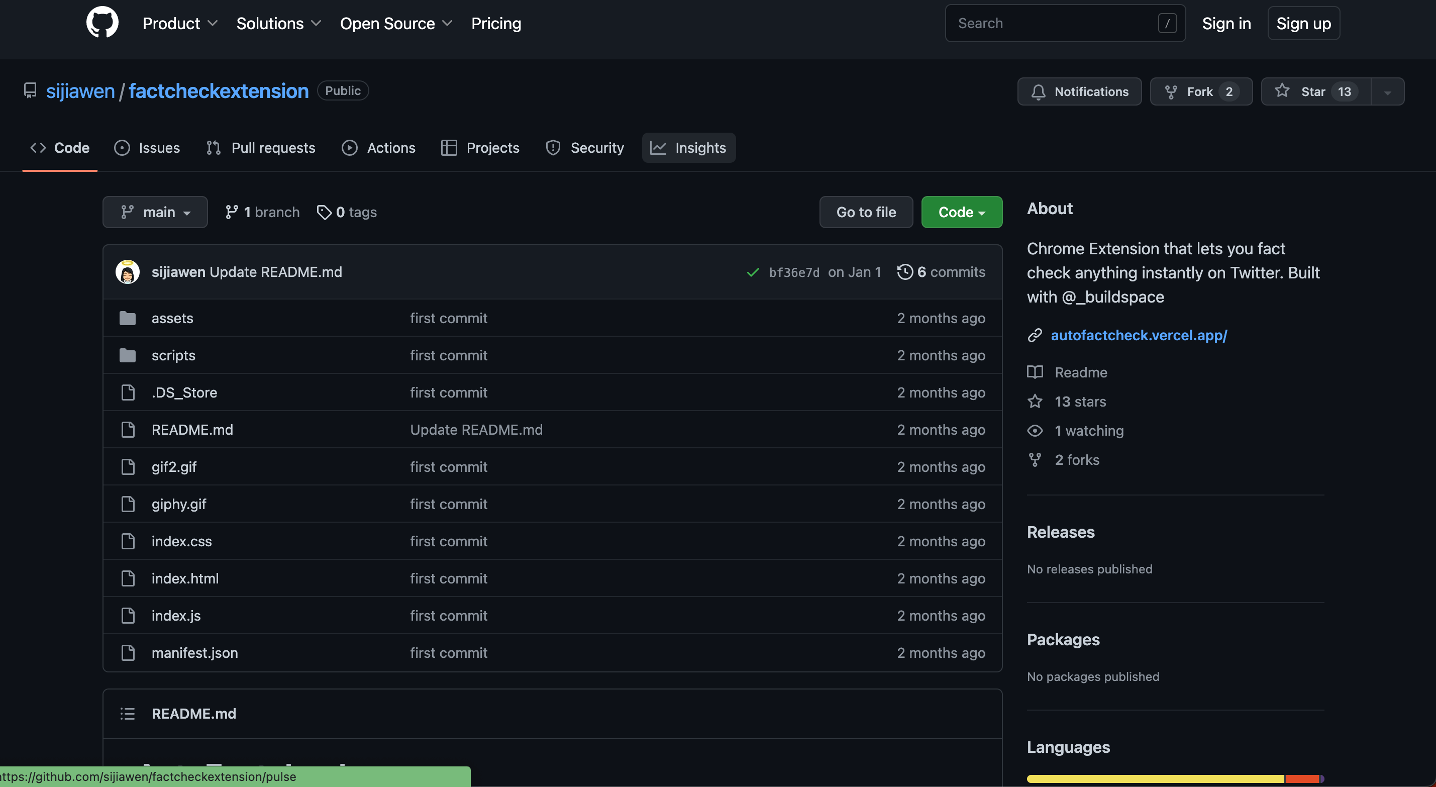Screen dimensions: 1436x787
Task: Open the Packages heading link
Action: [1063, 639]
